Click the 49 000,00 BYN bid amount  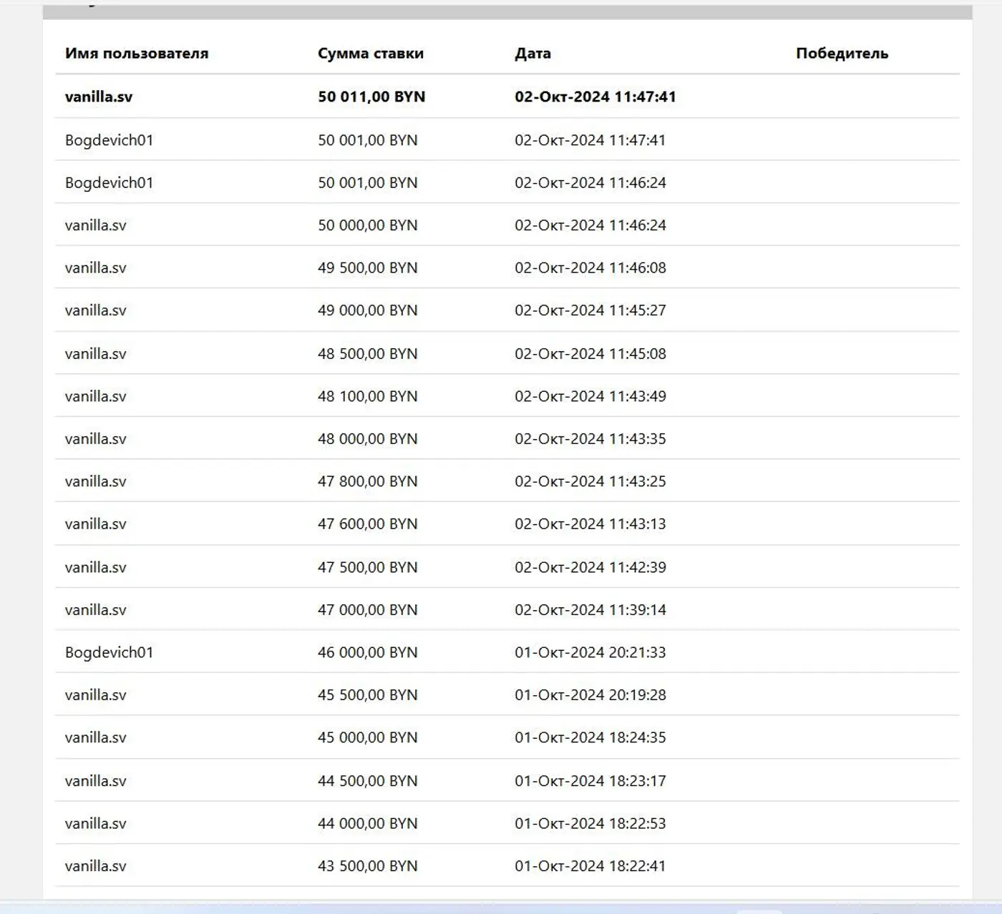368,310
